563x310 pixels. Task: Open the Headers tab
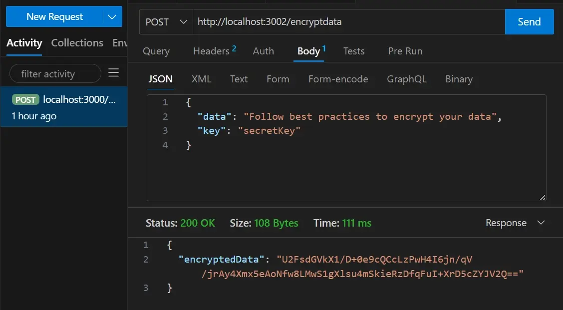pyautogui.click(x=214, y=51)
